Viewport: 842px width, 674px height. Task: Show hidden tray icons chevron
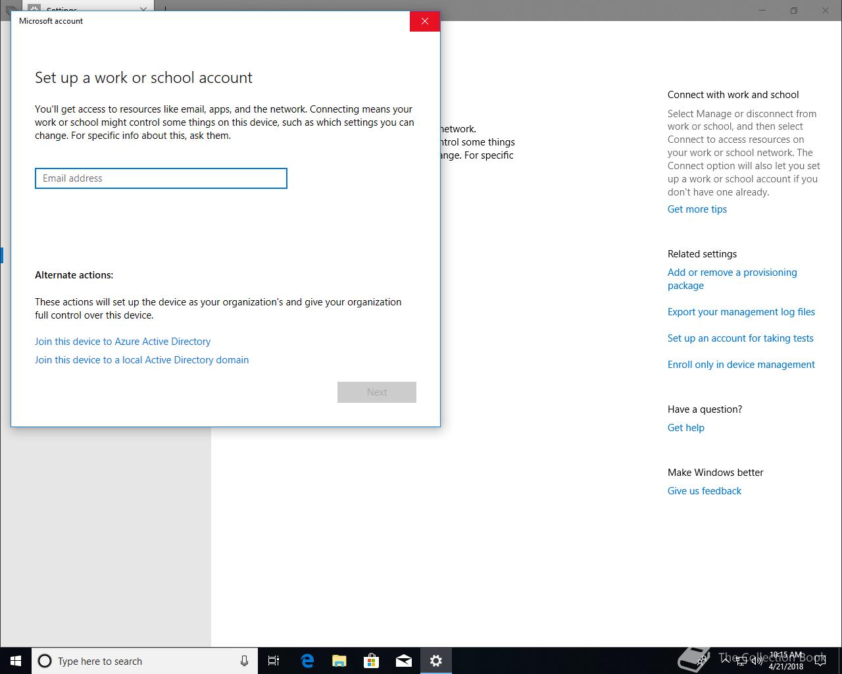tap(726, 661)
